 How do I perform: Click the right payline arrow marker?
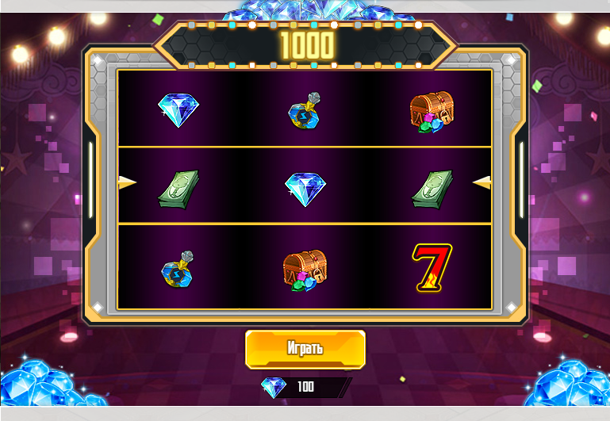[x=481, y=182]
